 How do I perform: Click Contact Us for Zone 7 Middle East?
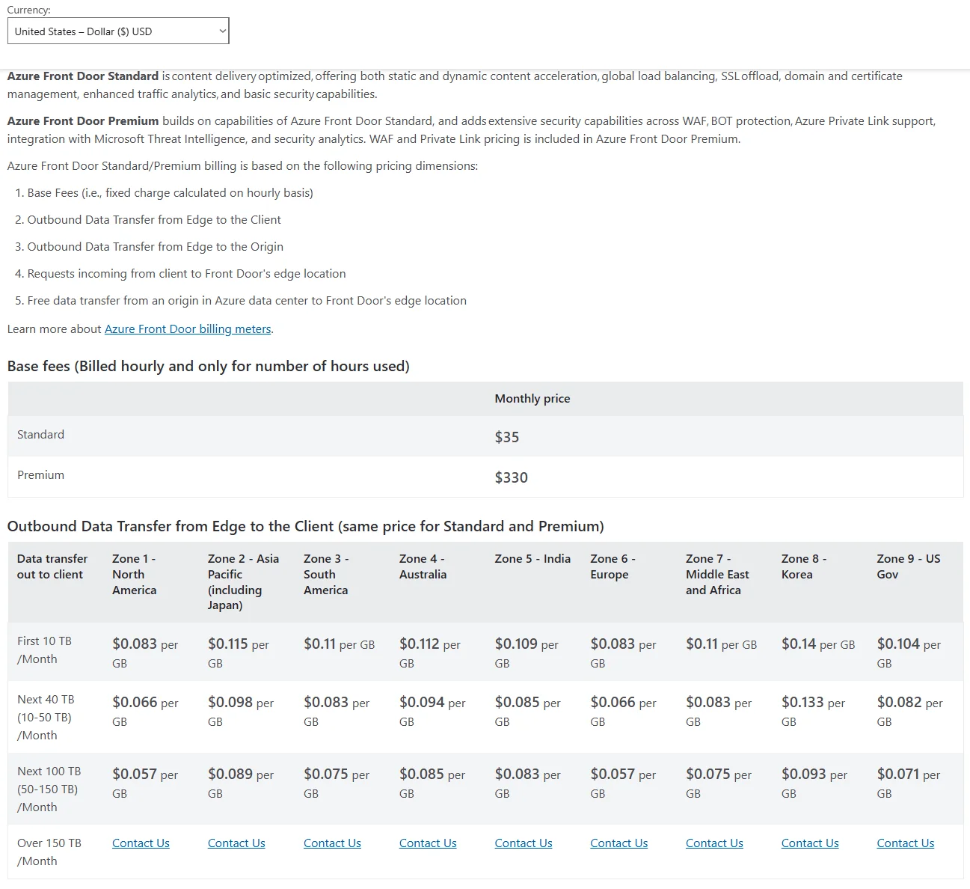[x=714, y=843]
